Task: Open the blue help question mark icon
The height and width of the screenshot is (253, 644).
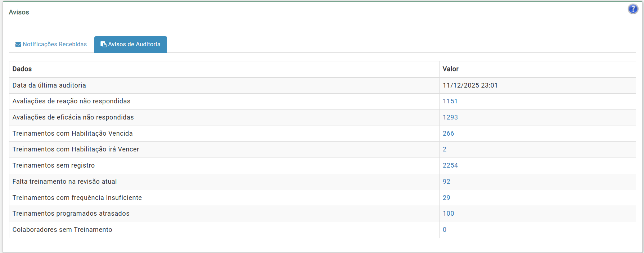Action: coord(632,9)
